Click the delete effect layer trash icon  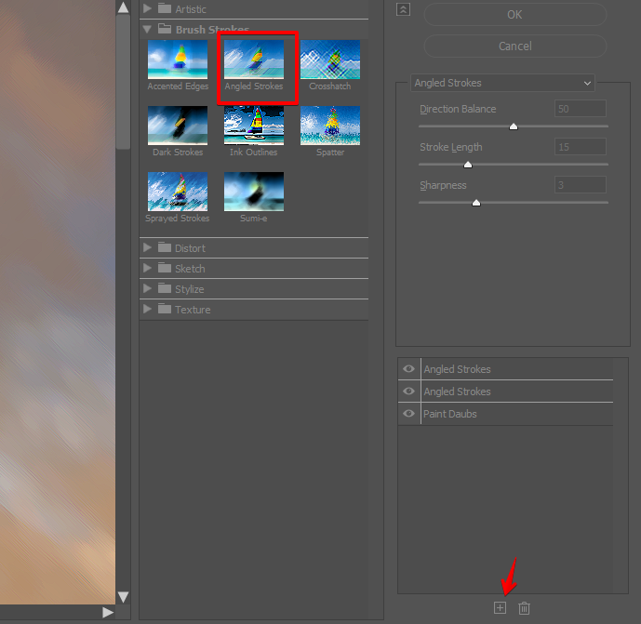click(x=524, y=608)
